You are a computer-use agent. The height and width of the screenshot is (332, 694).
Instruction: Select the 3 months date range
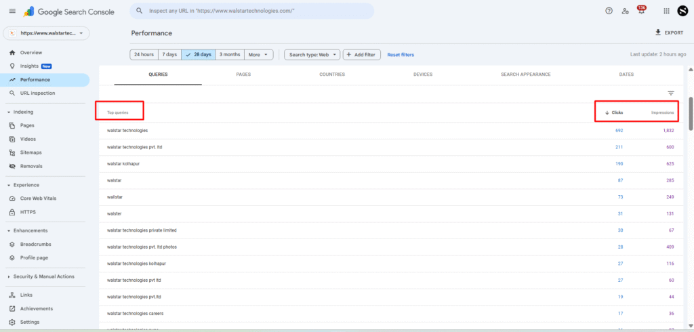coord(230,54)
